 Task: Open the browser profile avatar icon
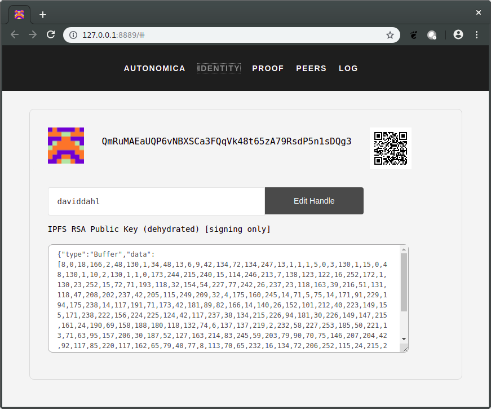[x=458, y=34]
